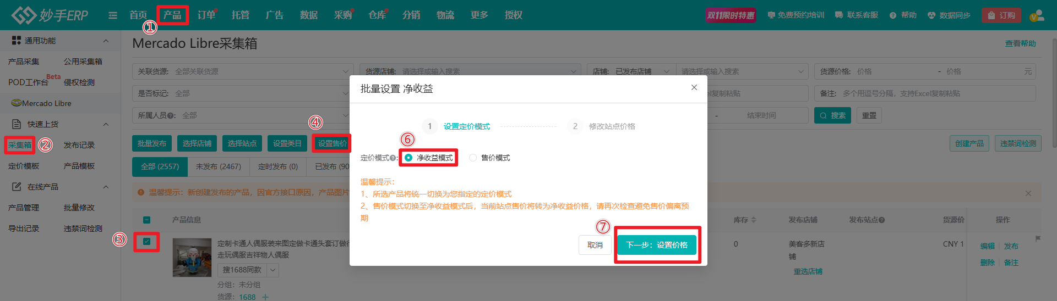The height and width of the screenshot is (301, 1057).
Task: Open the 帮助 help link
Action: point(903,15)
